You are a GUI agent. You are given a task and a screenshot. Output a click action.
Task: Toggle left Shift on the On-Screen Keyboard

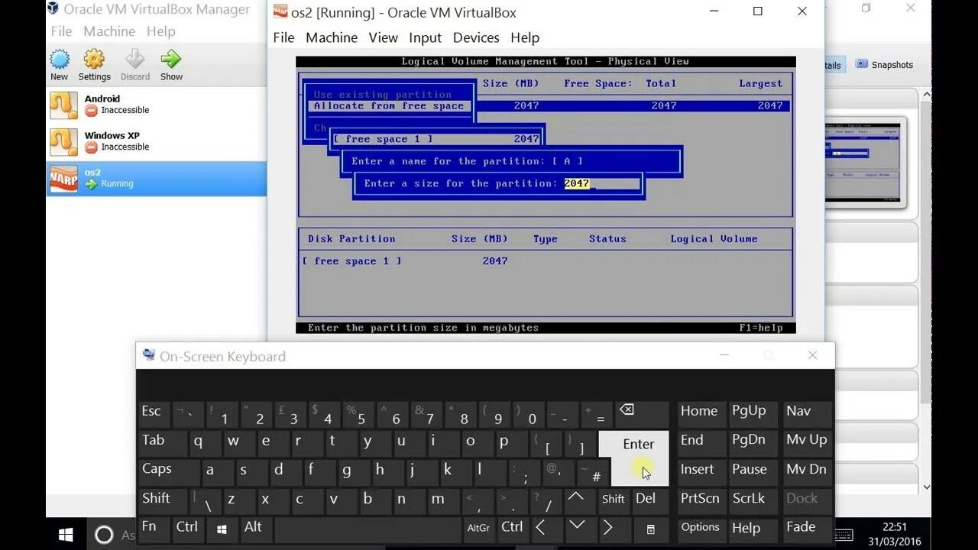tap(162, 500)
